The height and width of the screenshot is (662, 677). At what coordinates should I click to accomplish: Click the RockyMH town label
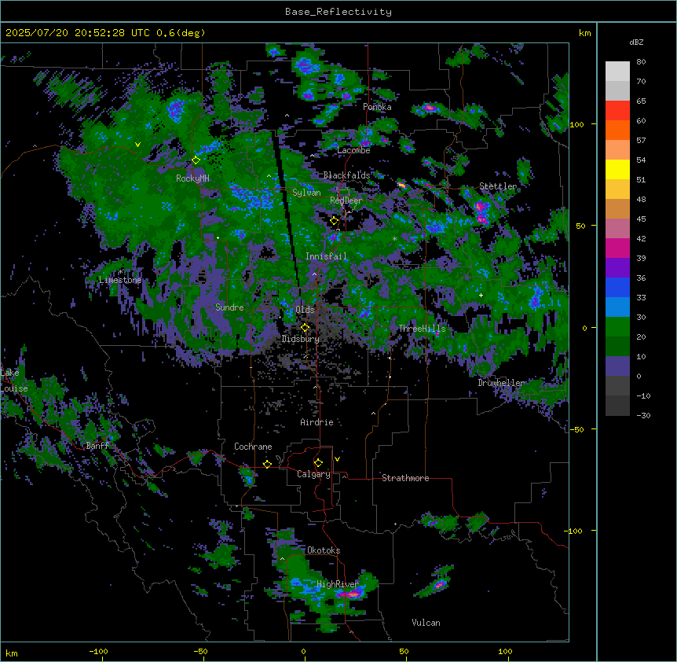click(192, 178)
